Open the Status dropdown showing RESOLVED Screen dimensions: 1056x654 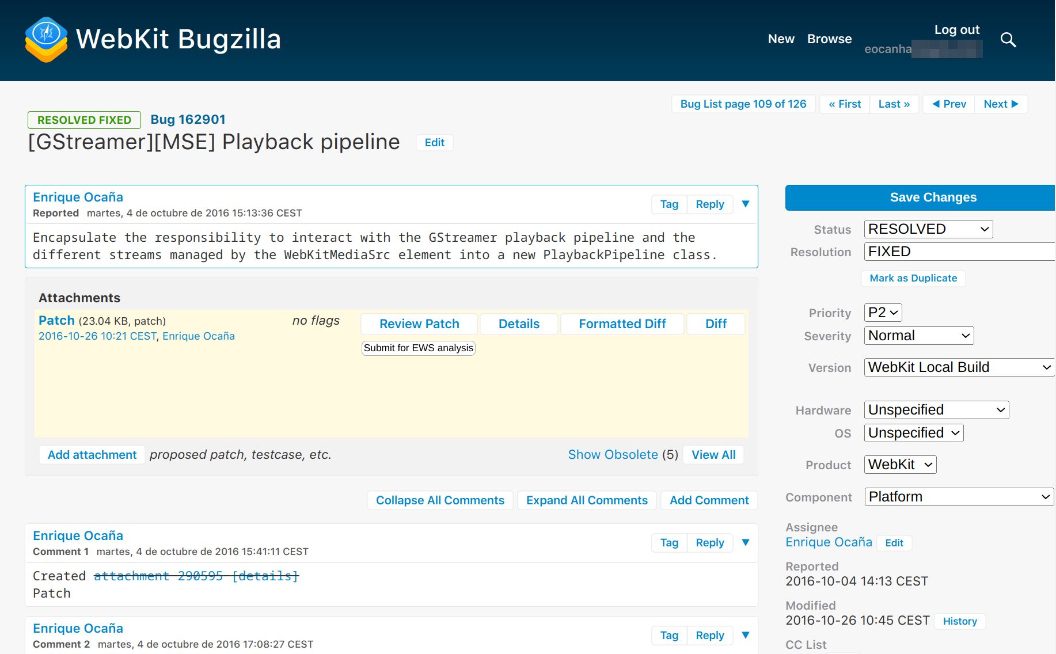928,229
